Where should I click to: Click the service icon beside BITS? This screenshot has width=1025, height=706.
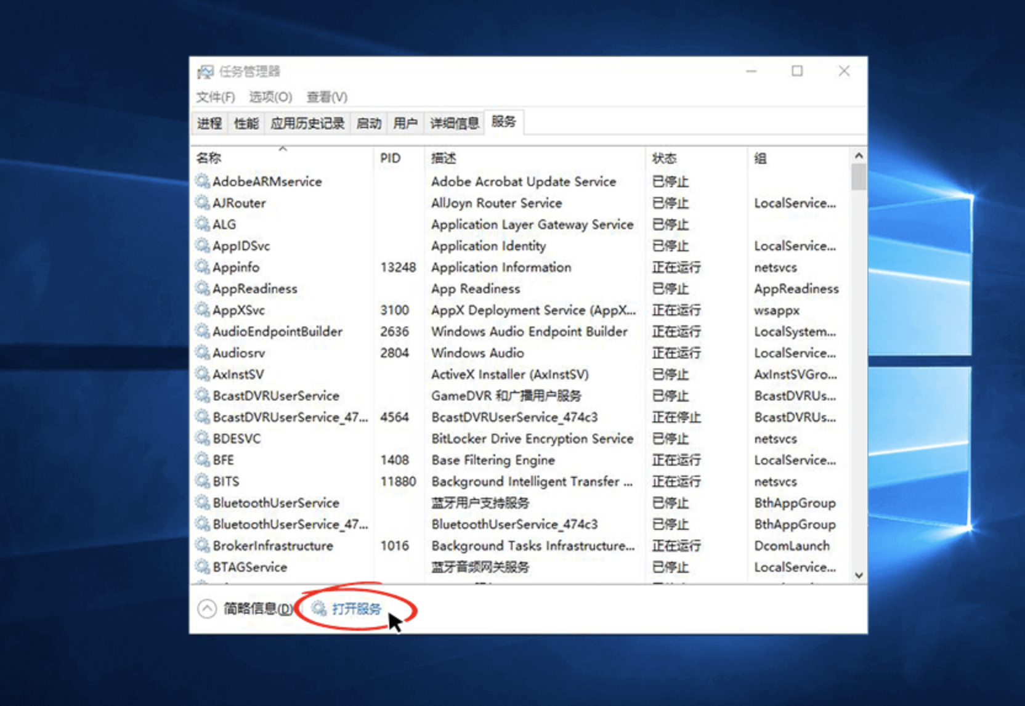click(202, 481)
